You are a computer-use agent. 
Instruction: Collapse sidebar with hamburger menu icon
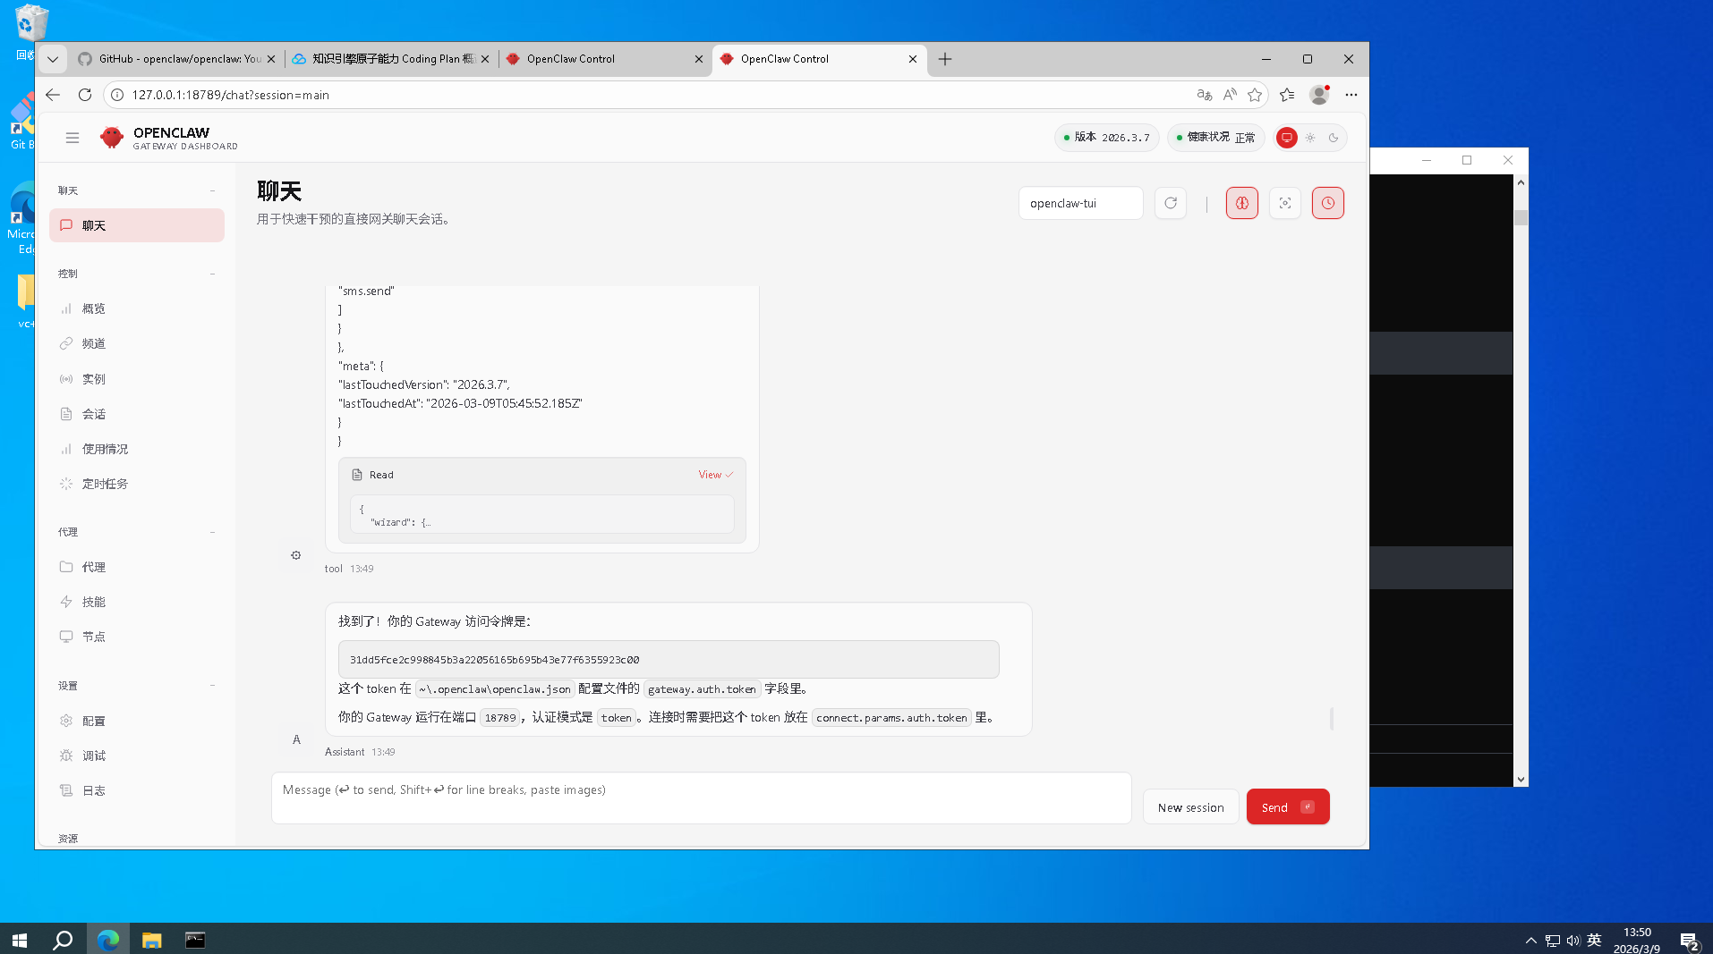tap(72, 138)
